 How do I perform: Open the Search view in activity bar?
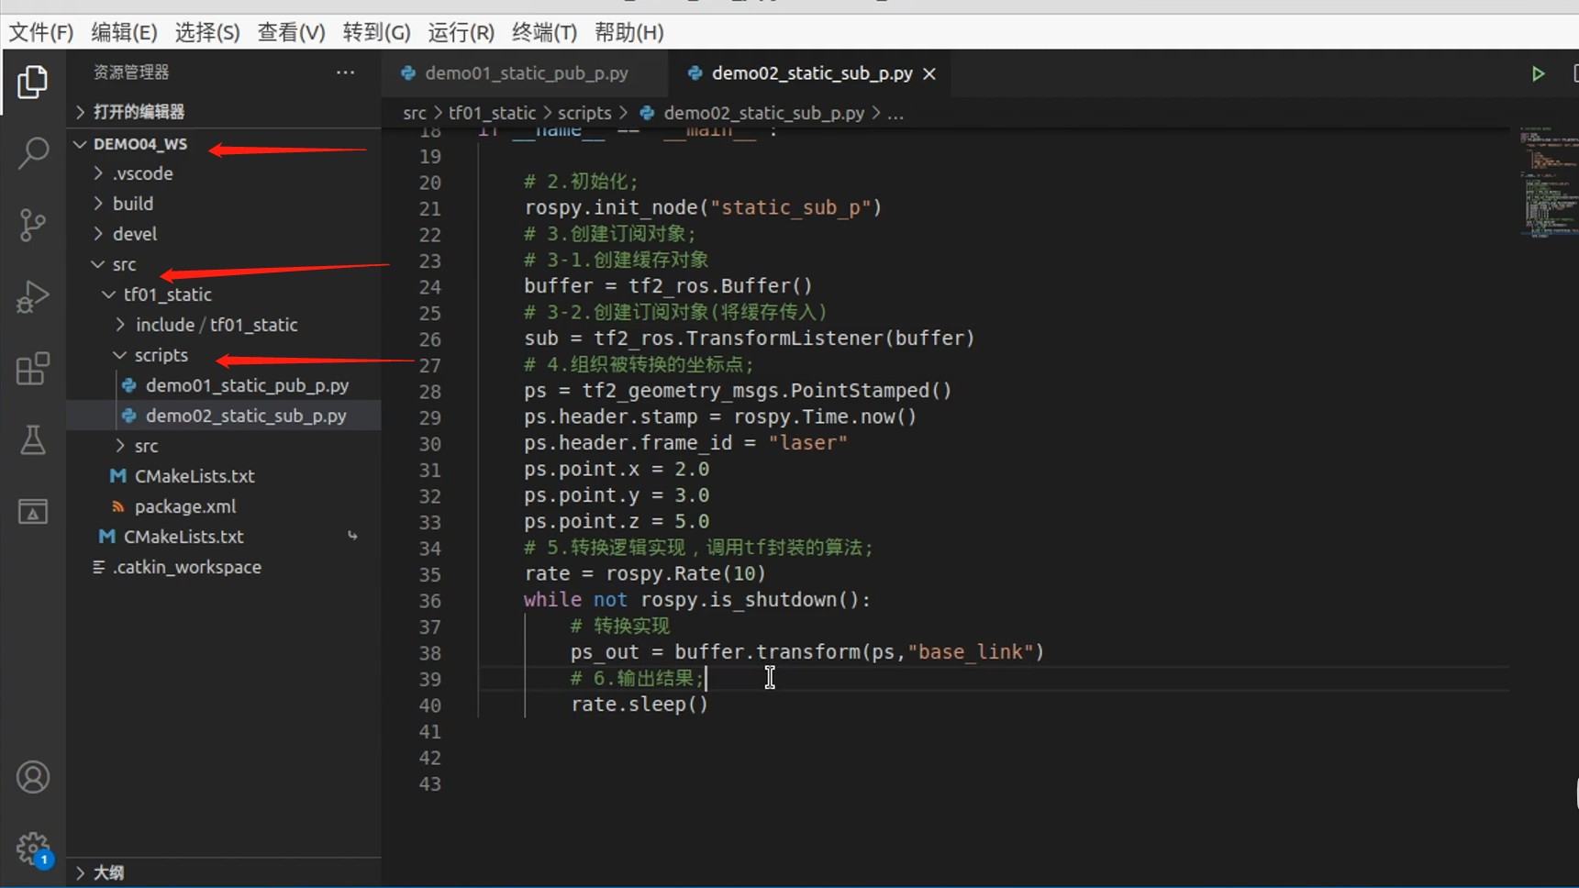(33, 153)
